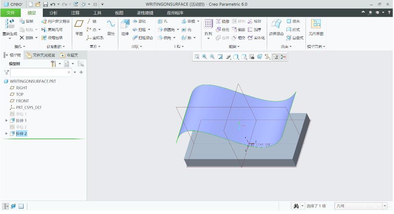Viewport: 394px width, 214px height.
Task: Click the find binoculars icon in status bar
Action: tap(296, 206)
